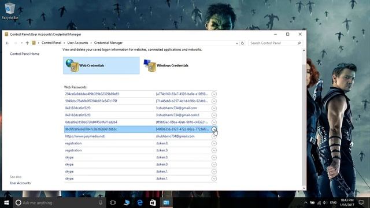Screen dimensions: 370x208
Task: Expand the 294ce0a9dddac credential entry
Action: [214, 94]
